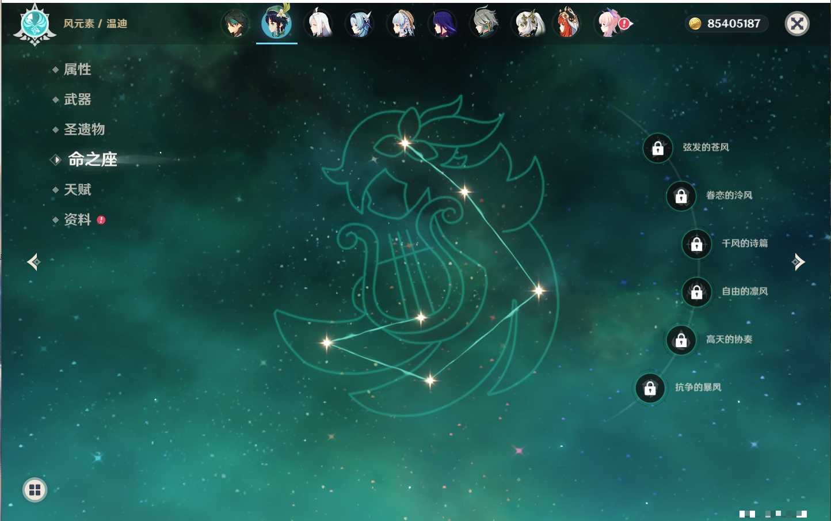Image resolution: width=831 pixels, height=521 pixels.
Task: Select Nahida's character portrait
Action: [527, 24]
